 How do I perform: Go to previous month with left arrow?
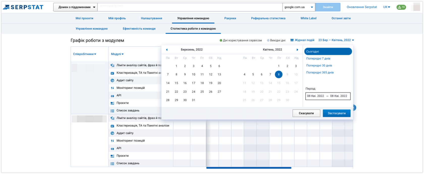pos(167,50)
